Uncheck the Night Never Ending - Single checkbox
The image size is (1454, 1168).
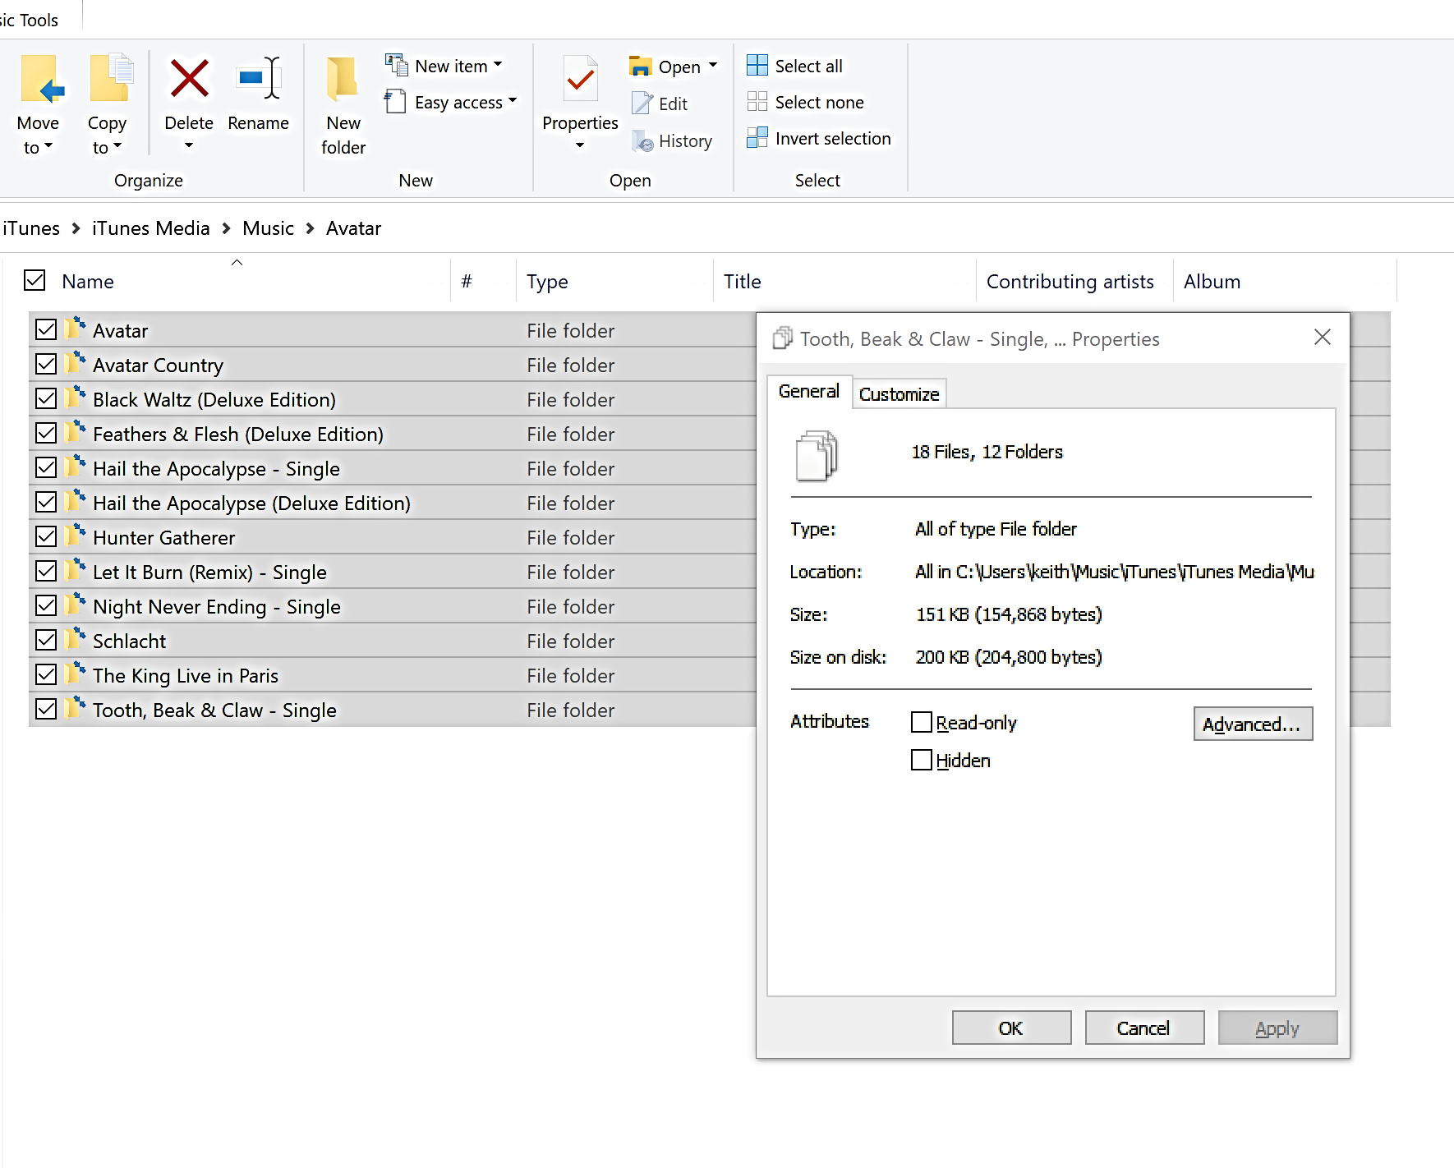point(46,605)
